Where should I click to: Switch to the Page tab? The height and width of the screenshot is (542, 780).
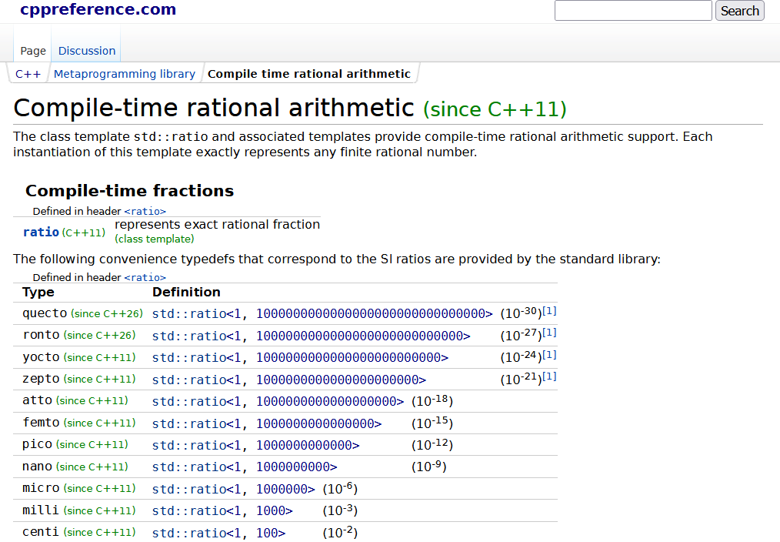tap(33, 51)
